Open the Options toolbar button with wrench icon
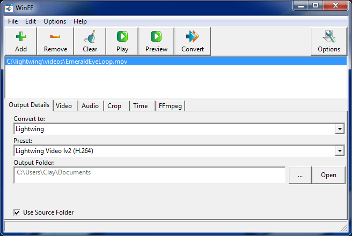352x236 pixels. point(329,42)
